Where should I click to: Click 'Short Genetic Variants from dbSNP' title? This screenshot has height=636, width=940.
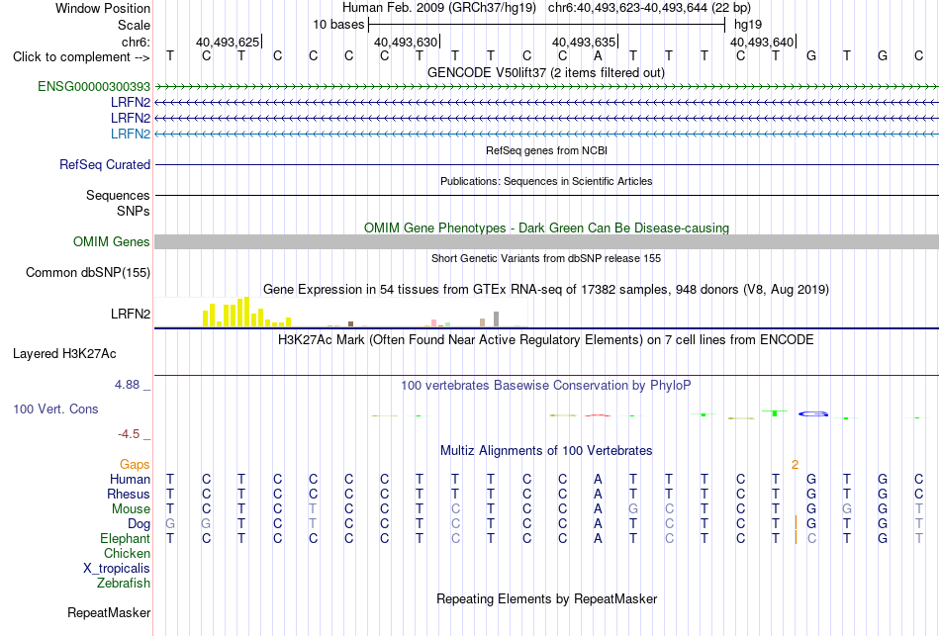click(x=546, y=258)
